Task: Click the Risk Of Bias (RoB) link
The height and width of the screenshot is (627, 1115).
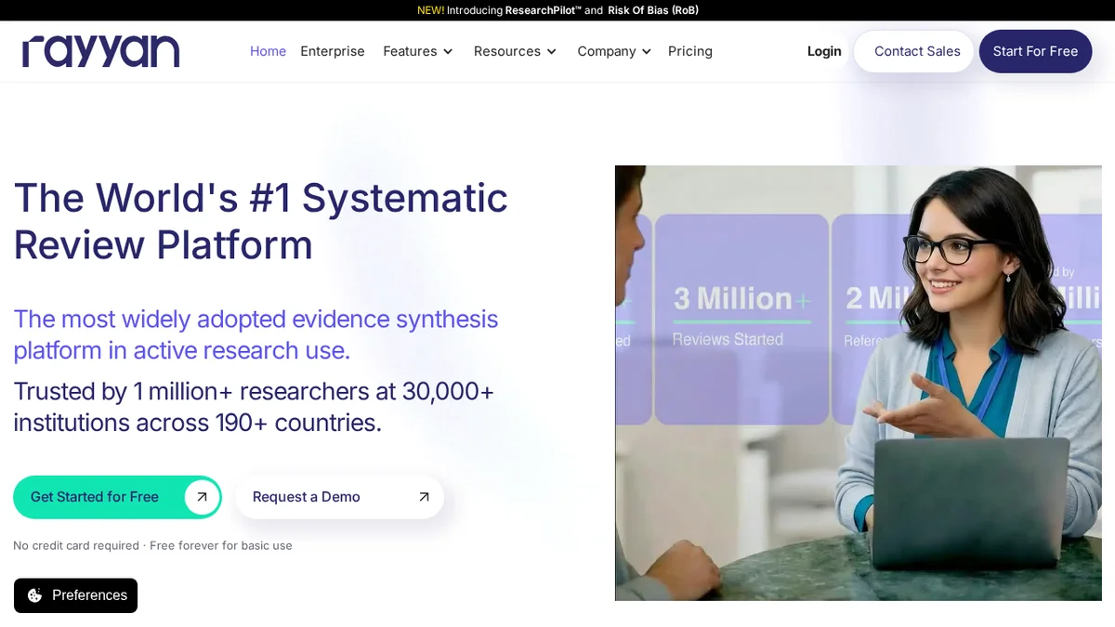Action: [653, 10]
